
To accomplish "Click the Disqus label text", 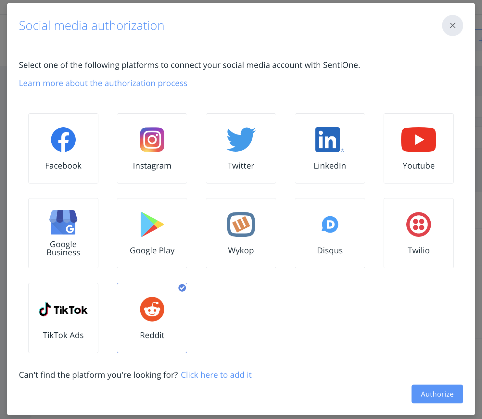I will click(x=330, y=251).
